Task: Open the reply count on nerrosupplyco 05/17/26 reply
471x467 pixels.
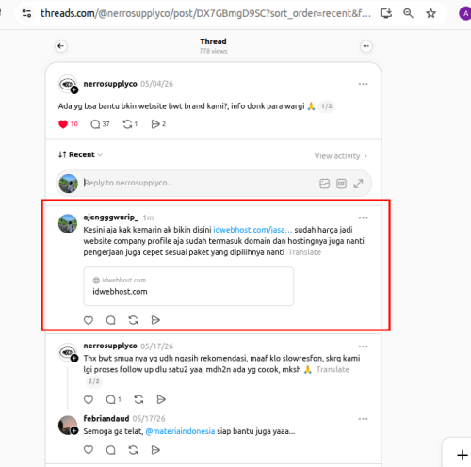Action: tap(113, 399)
